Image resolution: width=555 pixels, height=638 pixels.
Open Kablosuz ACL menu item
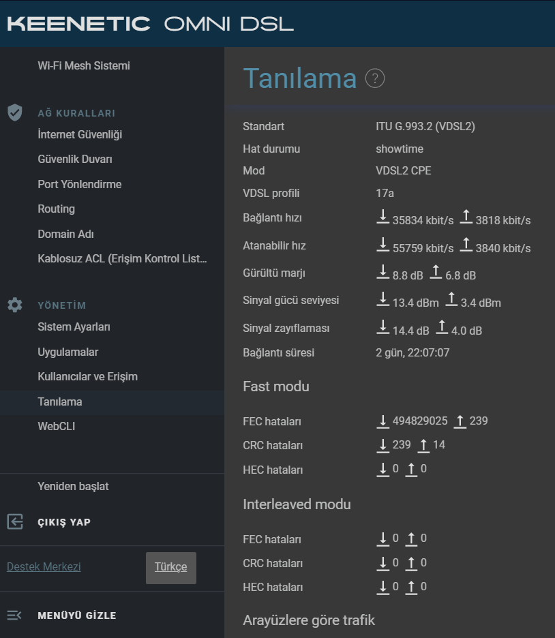[122, 258]
